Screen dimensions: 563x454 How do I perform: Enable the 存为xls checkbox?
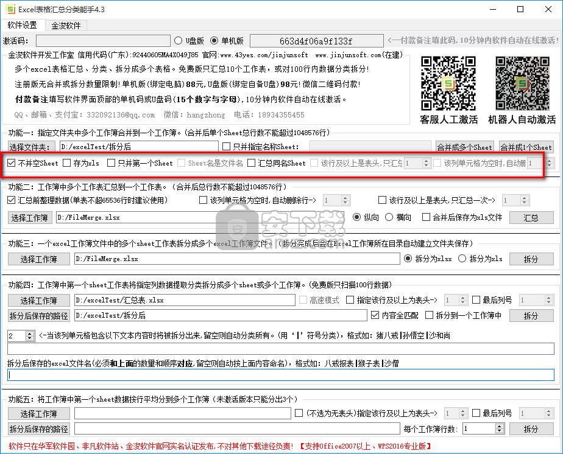pos(67,163)
